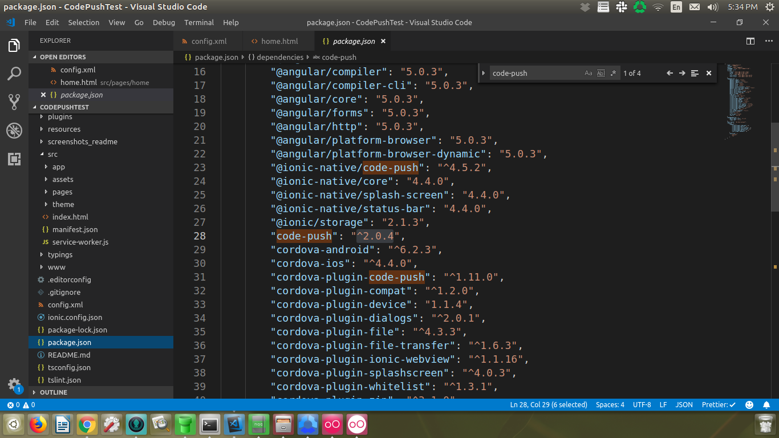The width and height of the screenshot is (779, 438).
Task: Open the Explorer view in activity bar
Action: (x=14, y=46)
